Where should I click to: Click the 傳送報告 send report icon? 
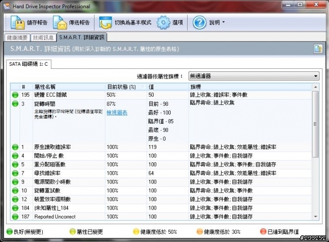(x=60, y=22)
